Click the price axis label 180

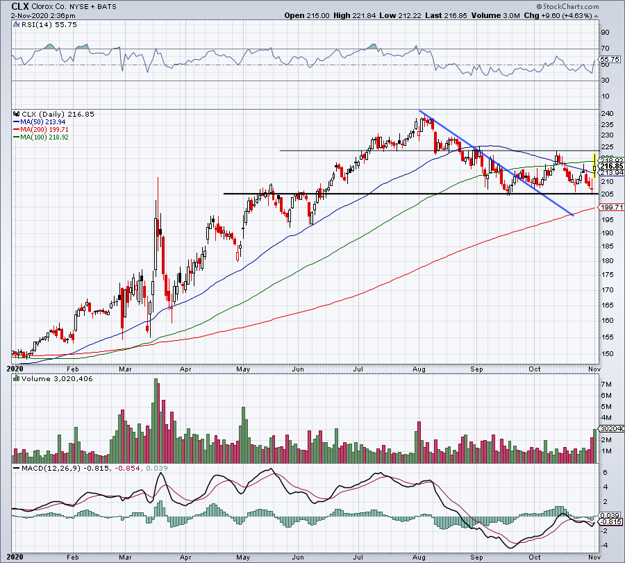[607, 261]
